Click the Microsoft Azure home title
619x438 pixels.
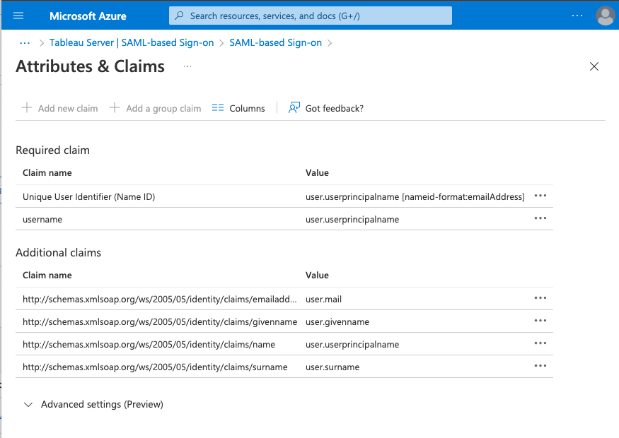pyautogui.click(x=88, y=16)
